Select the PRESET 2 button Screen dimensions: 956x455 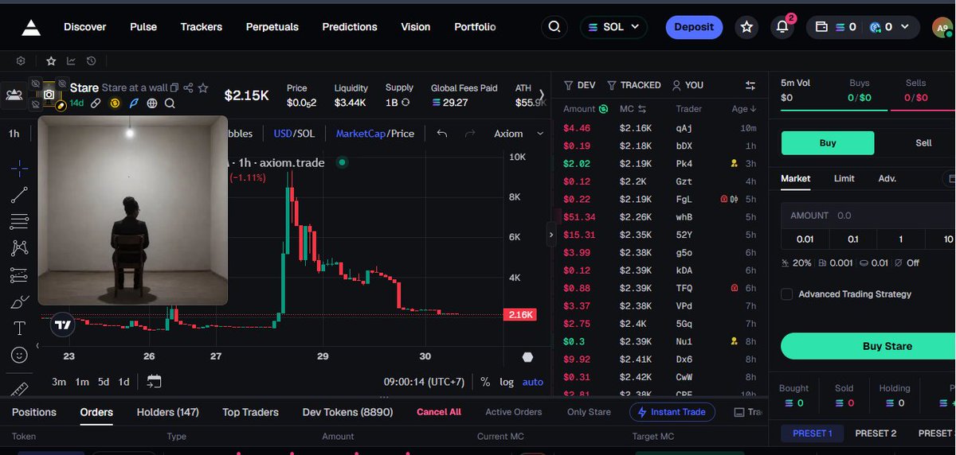click(x=876, y=434)
